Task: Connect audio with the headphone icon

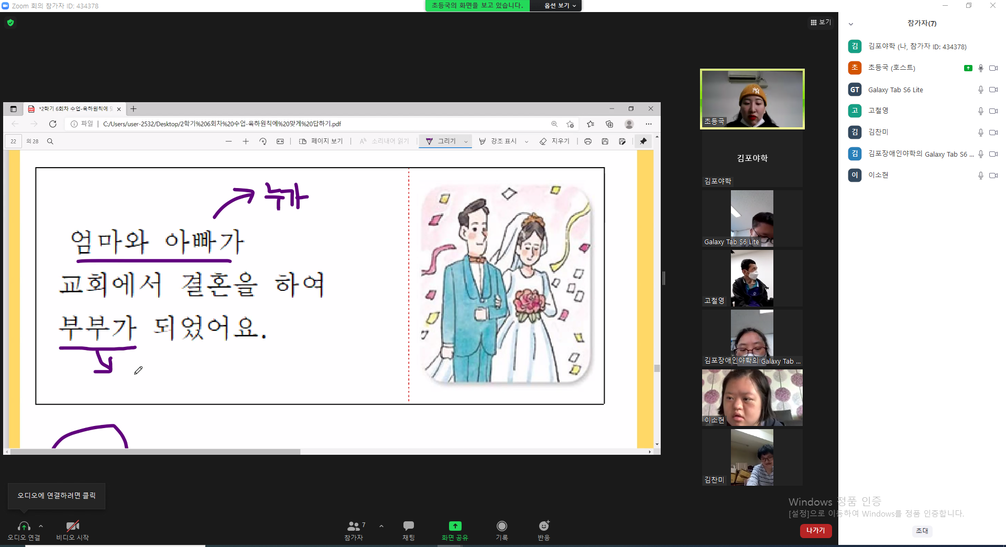Action: (24, 526)
